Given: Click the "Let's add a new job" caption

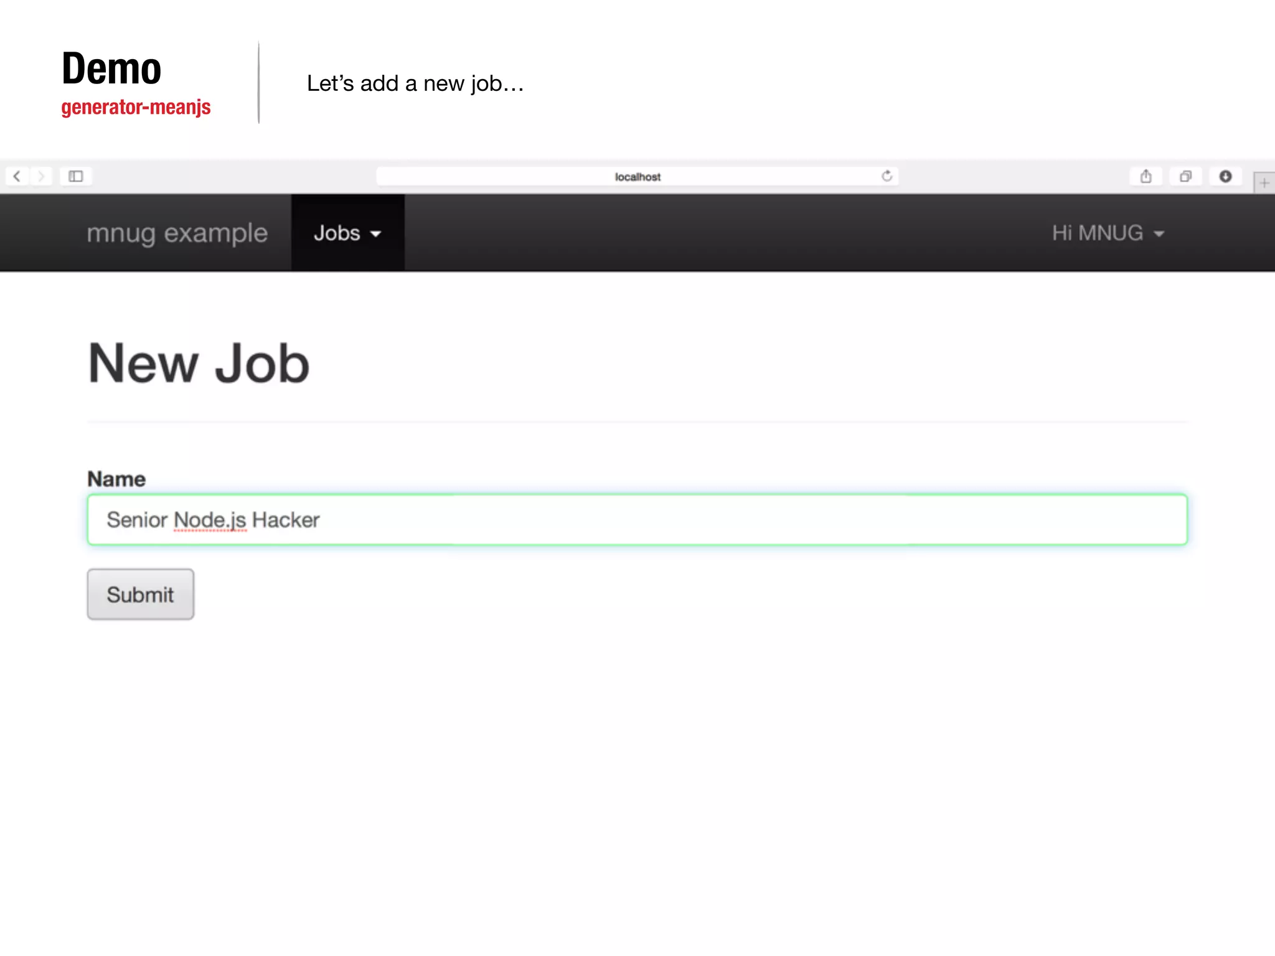Looking at the screenshot, I should pyautogui.click(x=415, y=83).
